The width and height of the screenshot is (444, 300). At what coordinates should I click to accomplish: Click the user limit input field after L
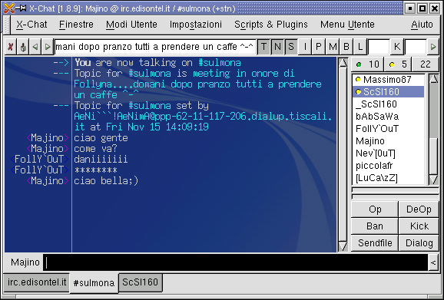tap(378, 47)
